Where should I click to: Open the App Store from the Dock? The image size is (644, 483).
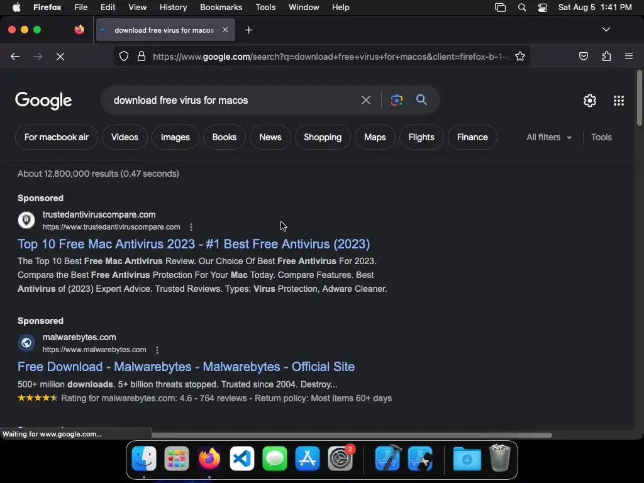tap(307, 458)
